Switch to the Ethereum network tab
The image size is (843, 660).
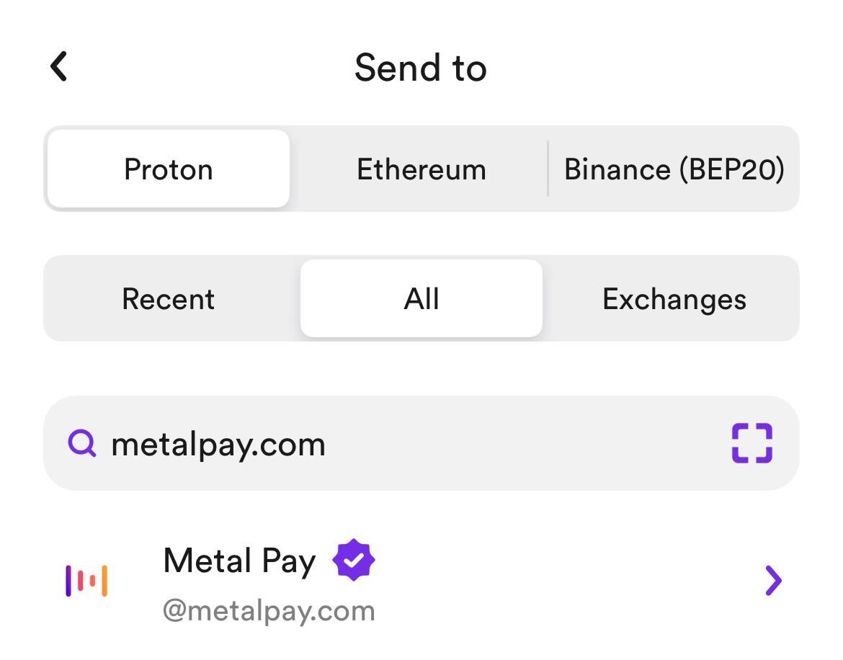[x=421, y=169]
